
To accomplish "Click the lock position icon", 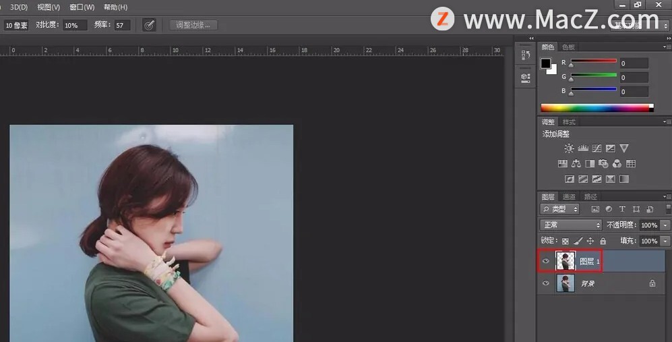I will click(590, 241).
